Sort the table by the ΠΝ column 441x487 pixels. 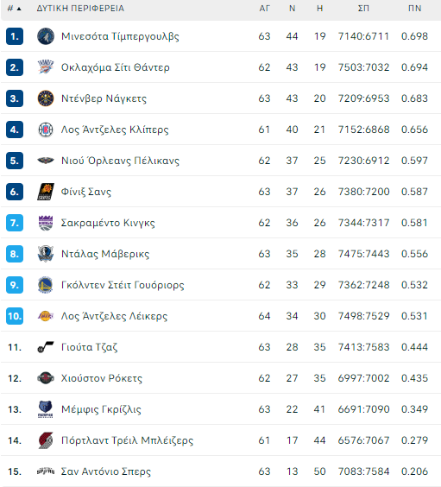pyautogui.click(x=414, y=9)
